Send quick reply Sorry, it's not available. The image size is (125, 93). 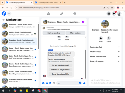tap(60, 74)
